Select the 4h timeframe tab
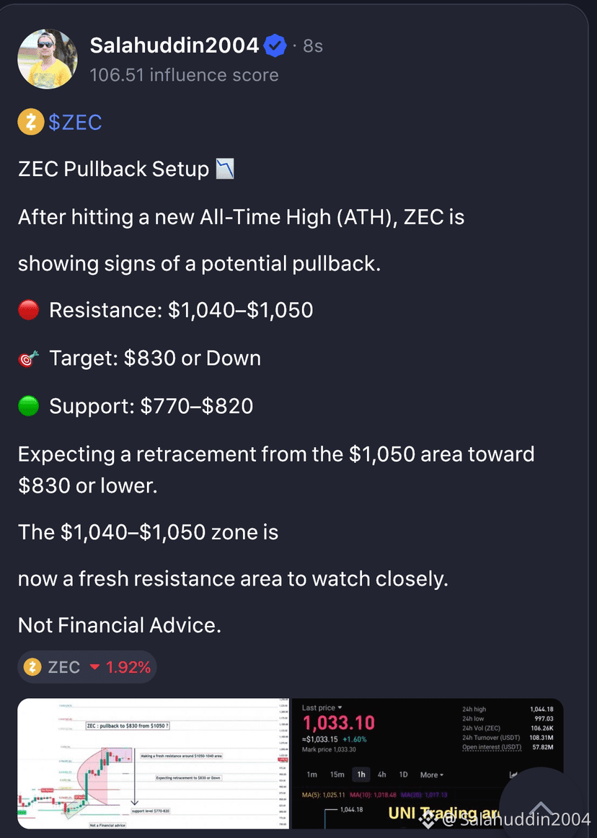Image resolution: width=597 pixels, height=838 pixels. [381, 775]
